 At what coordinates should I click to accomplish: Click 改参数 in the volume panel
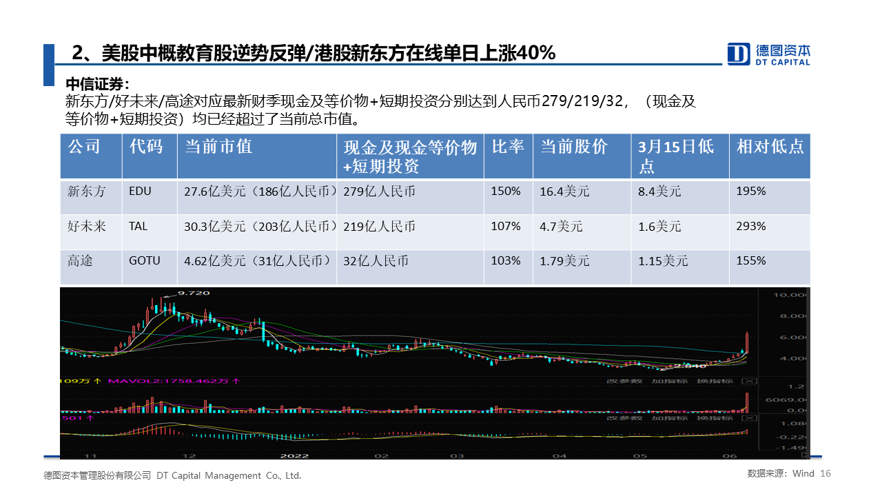[x=625, y=381]
